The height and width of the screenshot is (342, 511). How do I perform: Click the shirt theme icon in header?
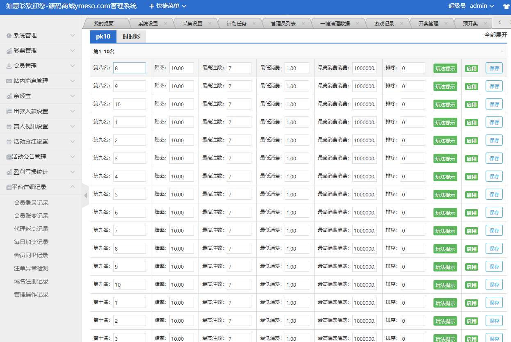(x=506, y=7)
